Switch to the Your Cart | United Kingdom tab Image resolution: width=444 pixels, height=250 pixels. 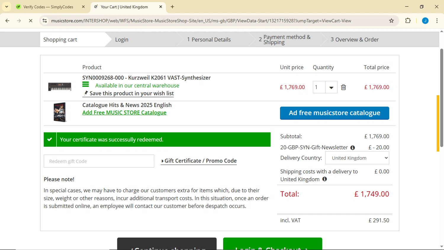124,7
